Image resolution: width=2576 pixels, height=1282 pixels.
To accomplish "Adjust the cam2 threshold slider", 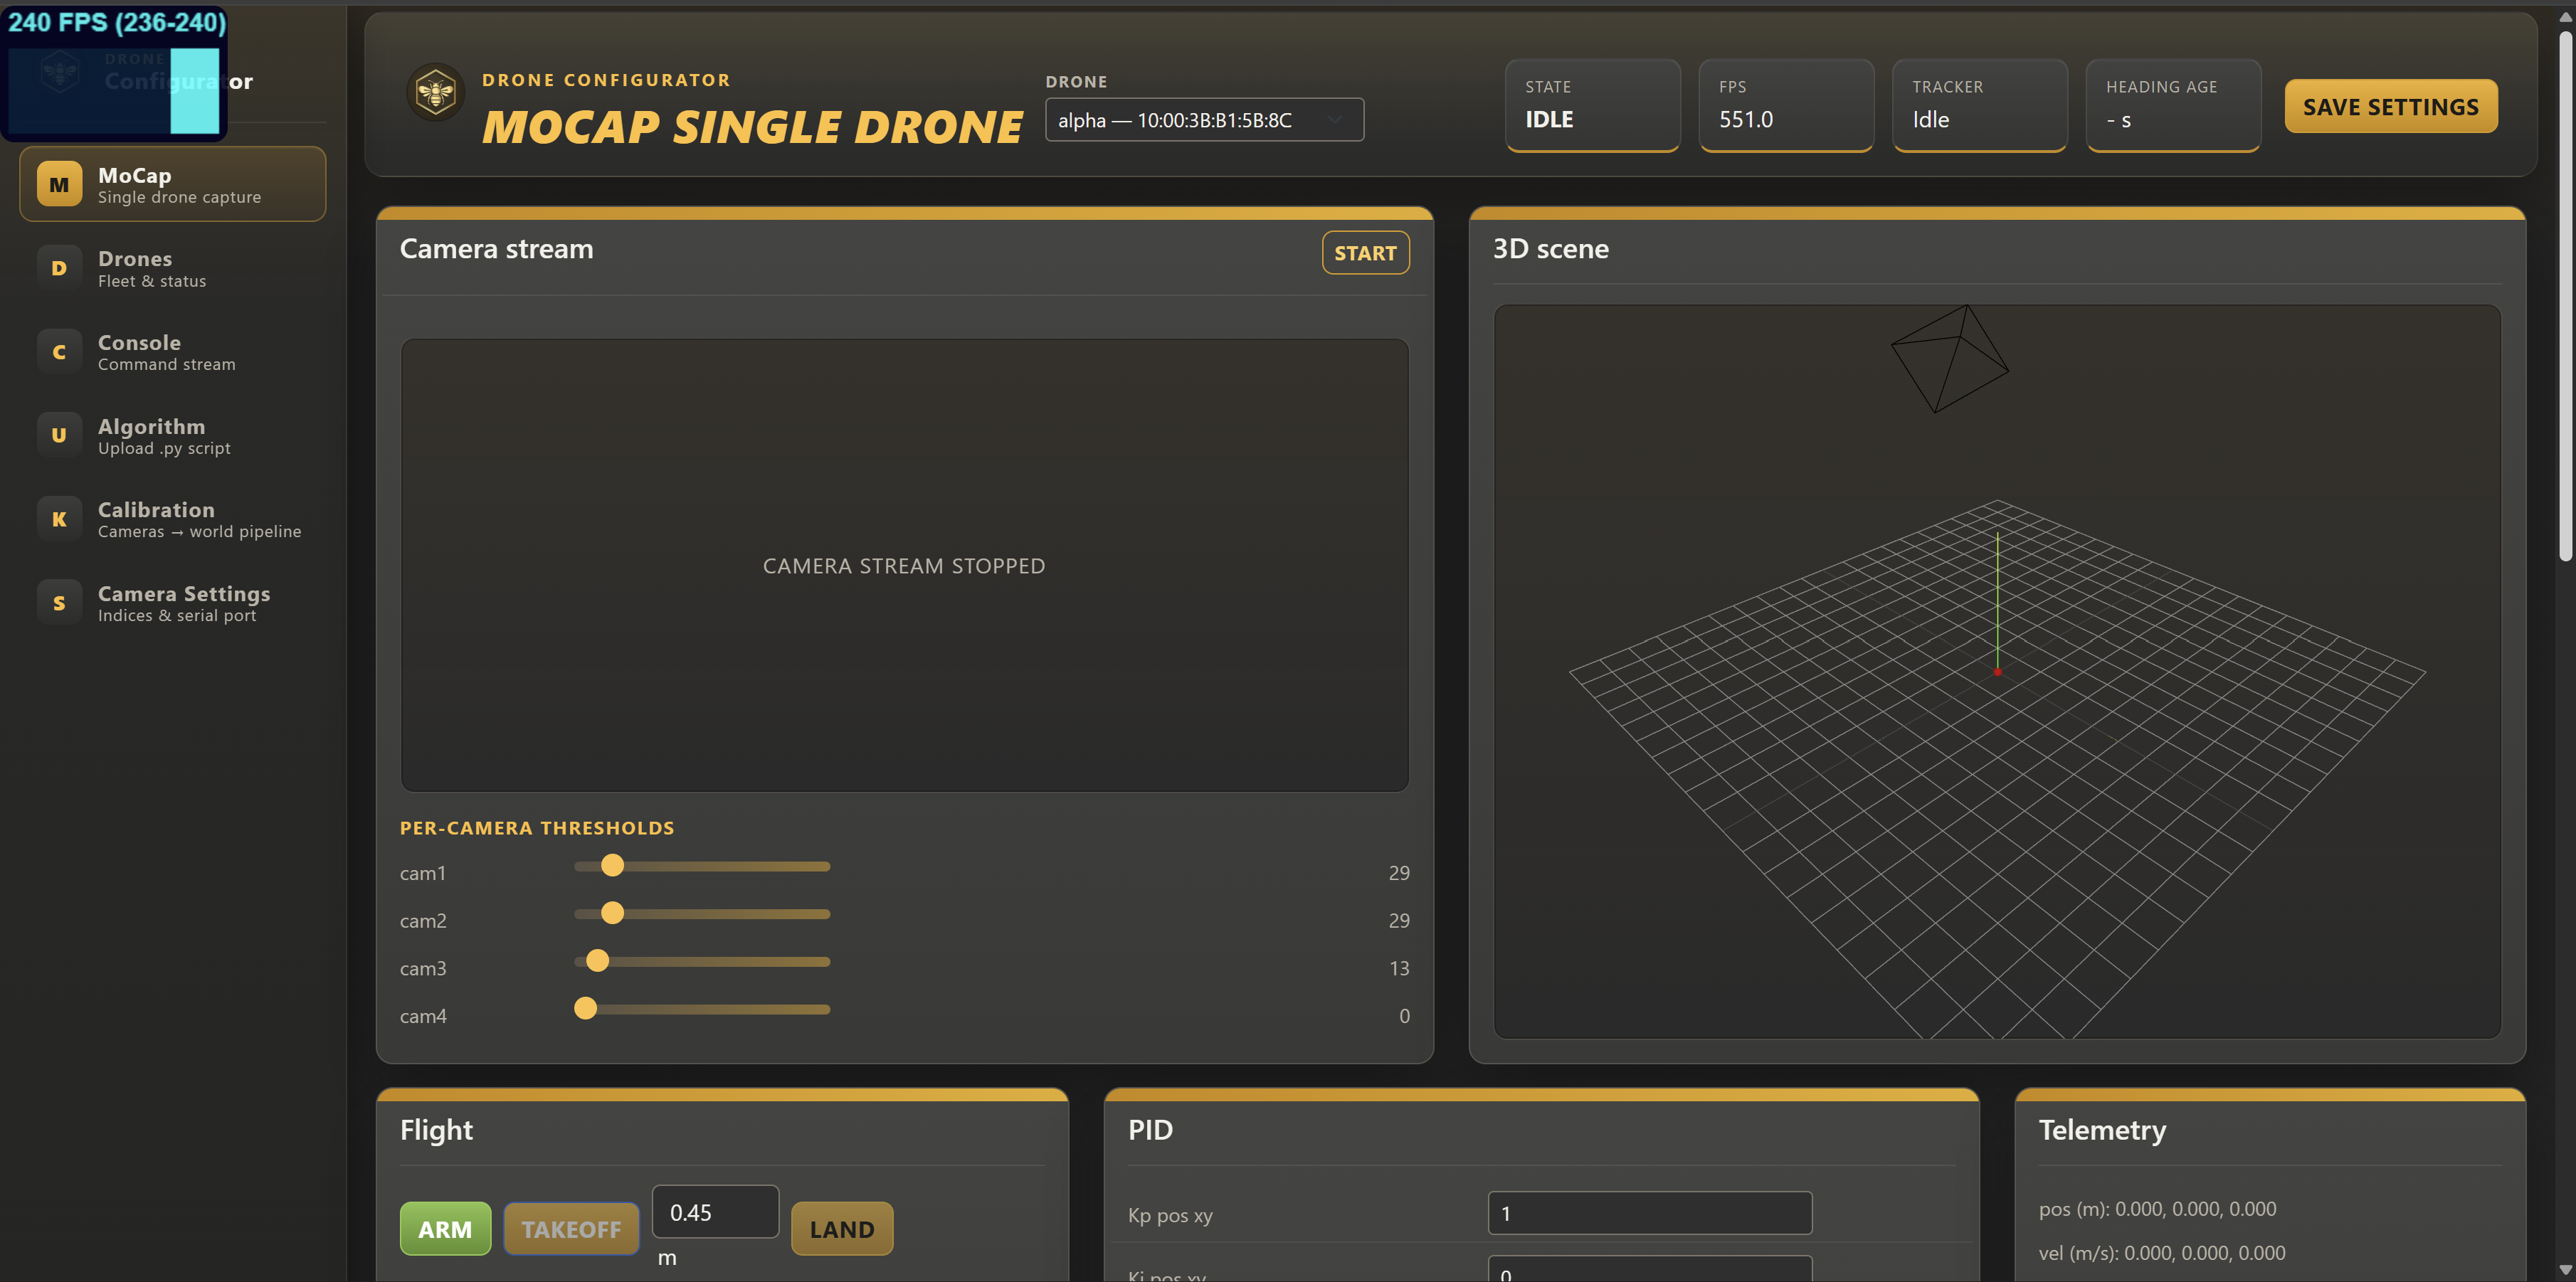I will 702,914.
